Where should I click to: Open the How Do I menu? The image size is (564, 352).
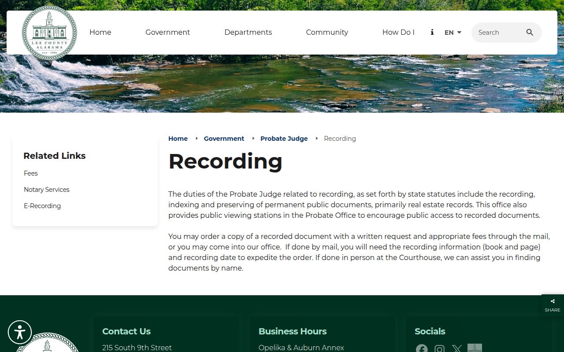coord(398,32)
